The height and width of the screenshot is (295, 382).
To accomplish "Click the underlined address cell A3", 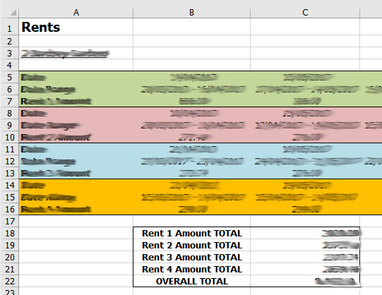I will point(76,54).
